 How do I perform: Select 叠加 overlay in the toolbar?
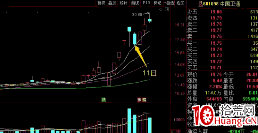112,3
